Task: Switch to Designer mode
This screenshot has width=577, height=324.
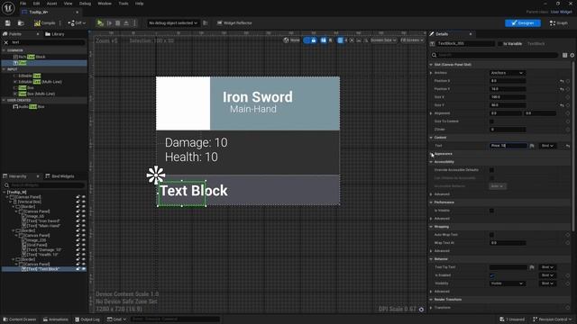Action: coord(523,23)
